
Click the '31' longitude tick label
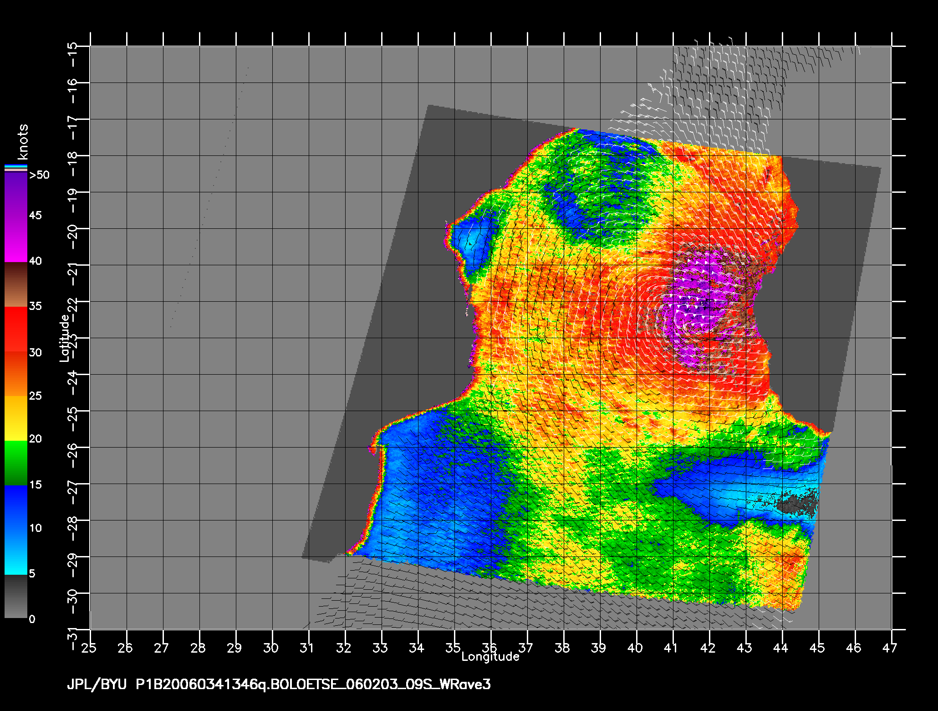click(307, 648)
